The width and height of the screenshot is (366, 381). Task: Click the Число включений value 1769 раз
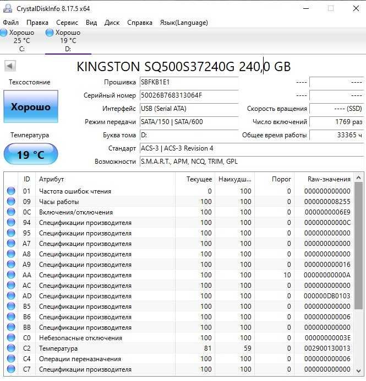[337, 122]
